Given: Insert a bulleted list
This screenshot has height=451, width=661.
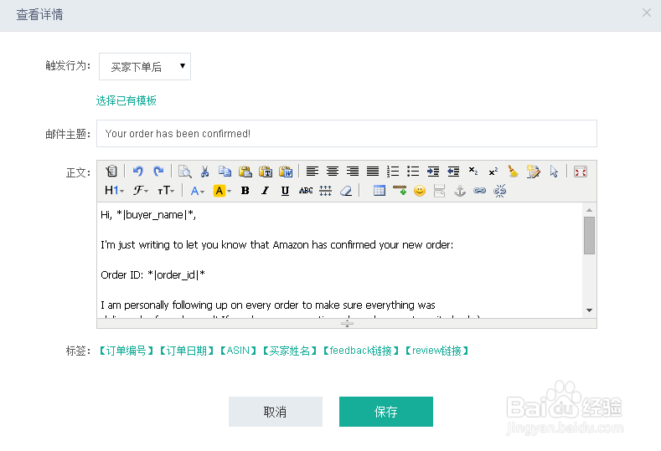Looking at the screenshot, I should 413,171.
